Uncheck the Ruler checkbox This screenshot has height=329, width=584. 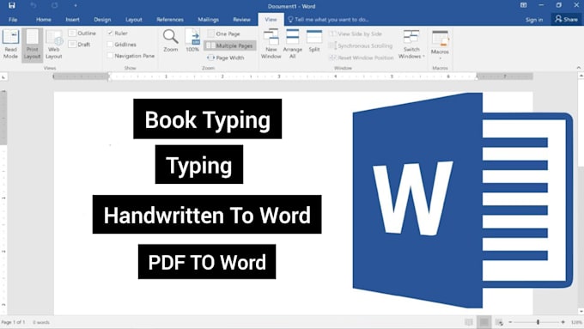click(x=110, y=34)
